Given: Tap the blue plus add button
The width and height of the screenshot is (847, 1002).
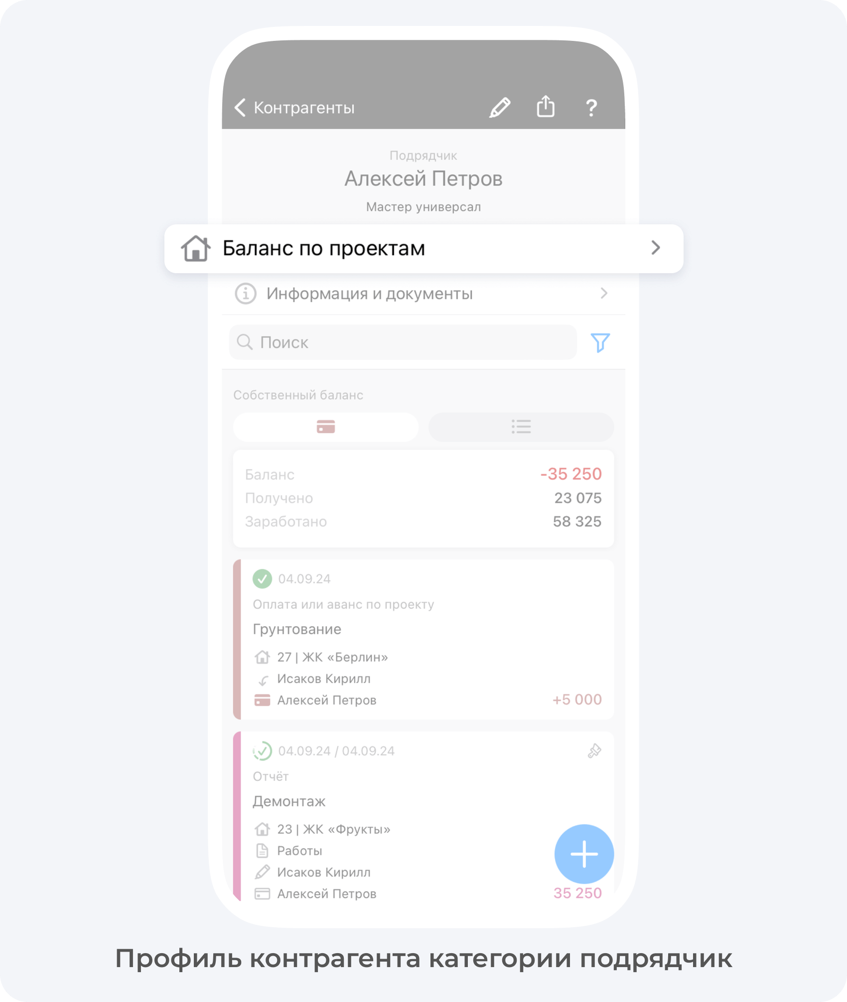Looking at the screenshot, I should [584, 854].
